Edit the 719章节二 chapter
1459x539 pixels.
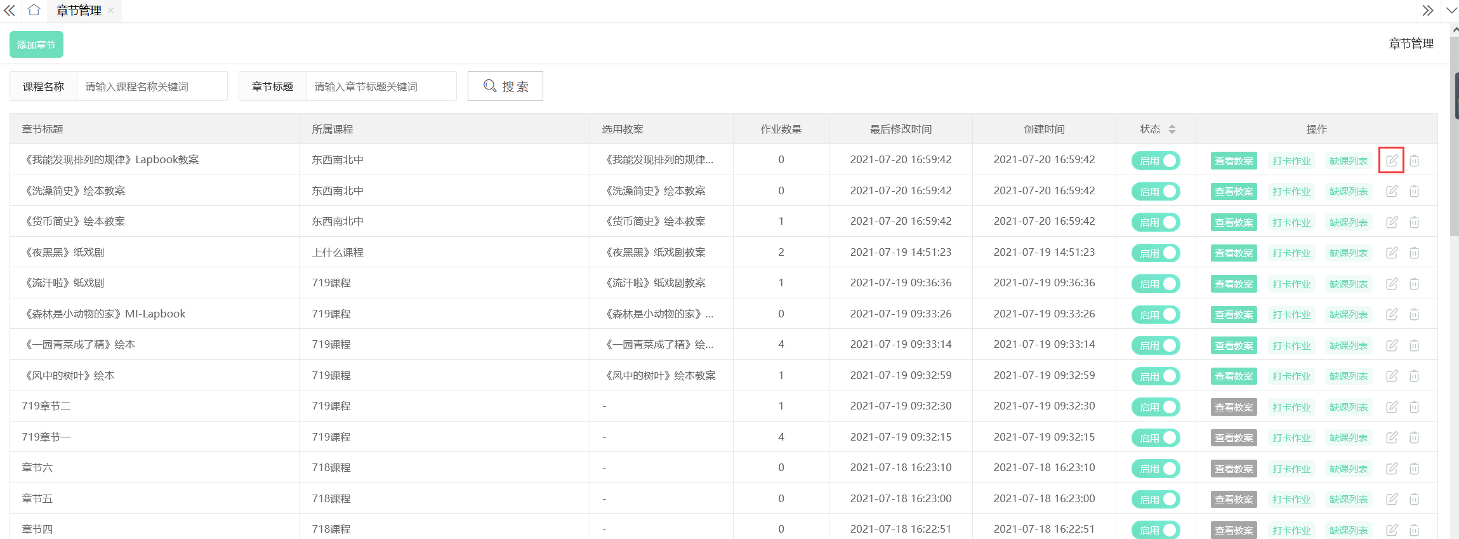click(1392, 407)
